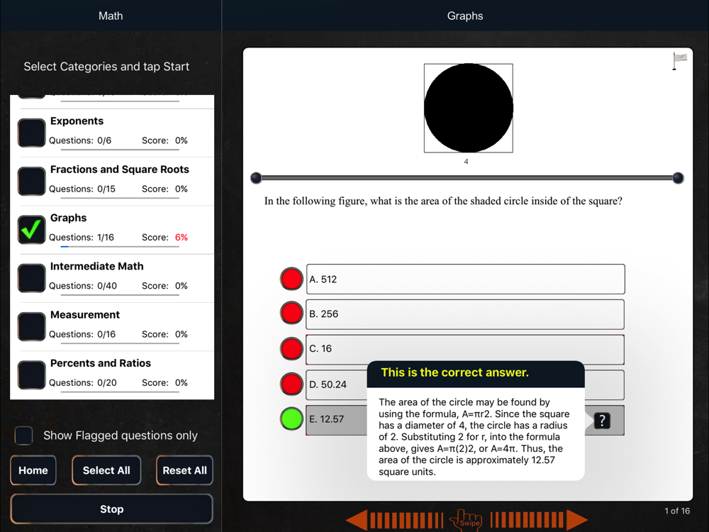The width and height of the screenshot is (709, 532).
Task: Select the red circle for answer A
Action: click(291, 279)
